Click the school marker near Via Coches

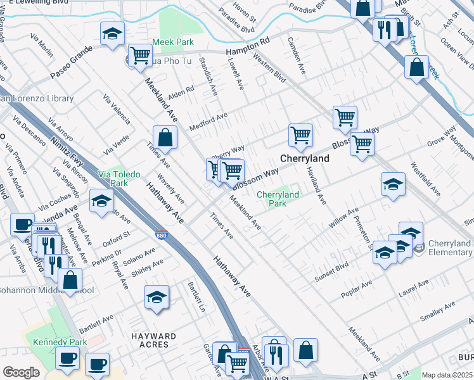[101, 201]
